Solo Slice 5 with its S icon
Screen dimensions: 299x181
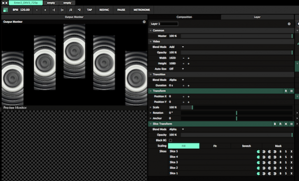click(286, 152)
